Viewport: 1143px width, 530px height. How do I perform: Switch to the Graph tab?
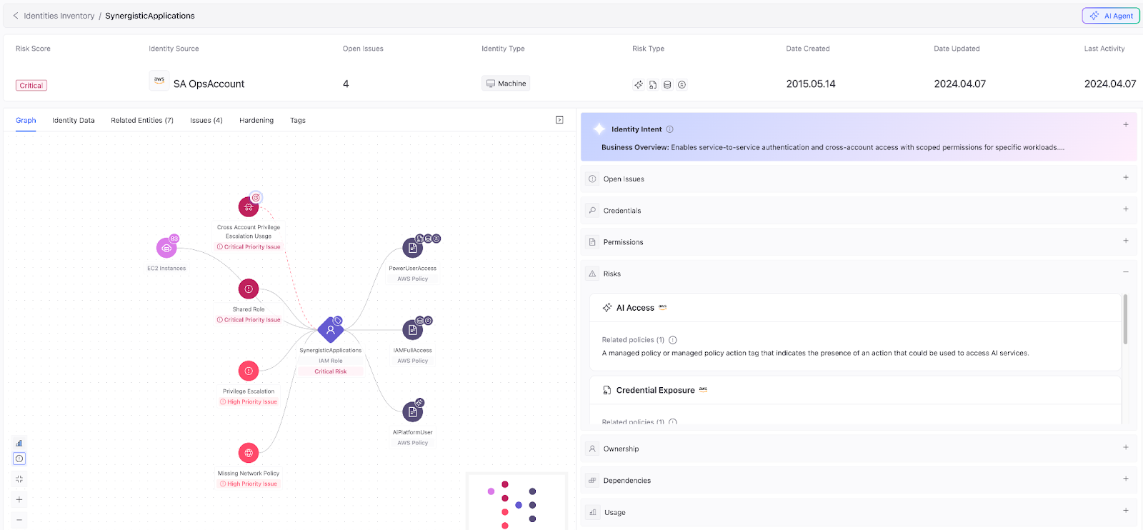click(26, 121)
